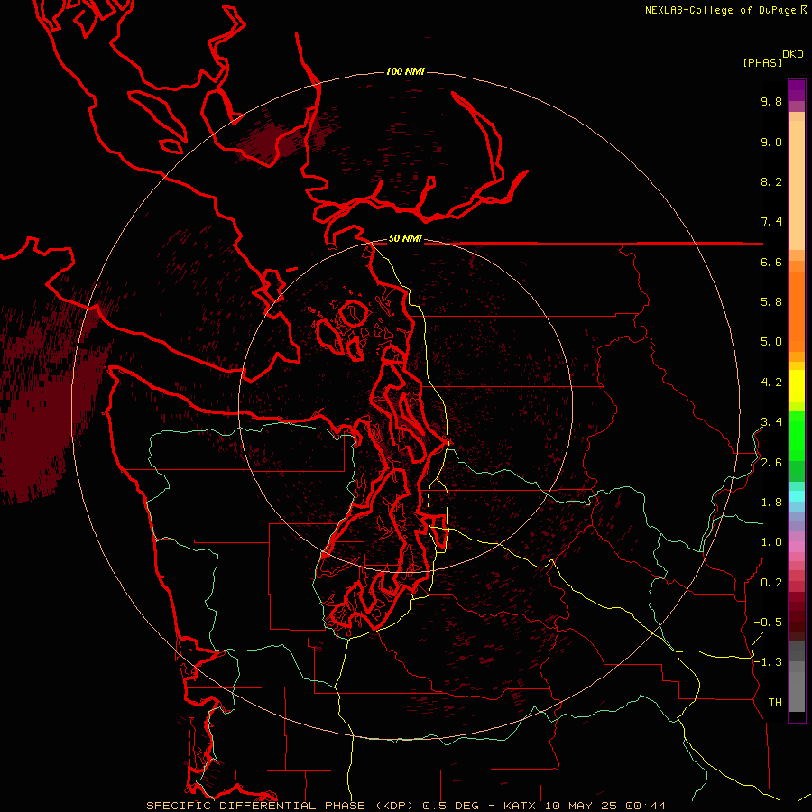
Task: Click the 9.0 value on the color scale
Action: click(x=771, y=142)
